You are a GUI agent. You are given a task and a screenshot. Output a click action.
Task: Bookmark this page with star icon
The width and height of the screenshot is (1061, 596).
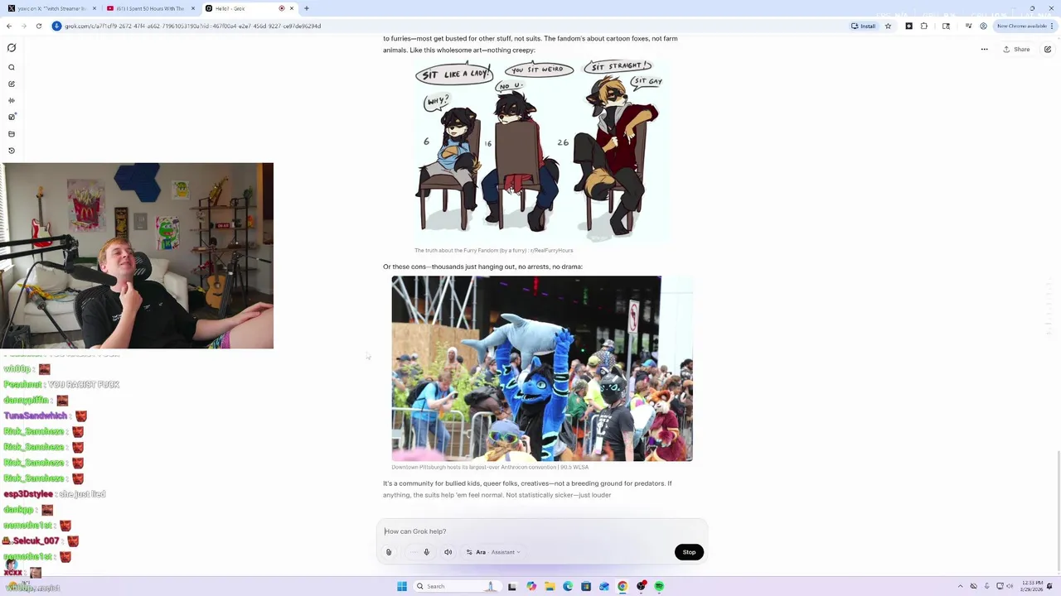coord(888,26)
